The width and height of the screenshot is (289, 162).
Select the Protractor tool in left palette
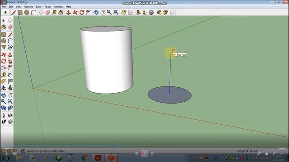4,81
